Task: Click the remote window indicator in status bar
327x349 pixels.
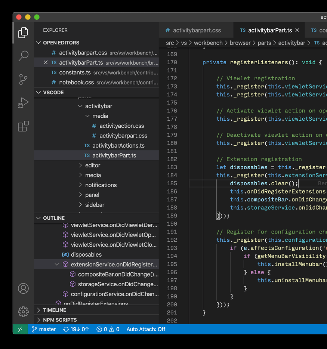Action: [x=20, y=329]
